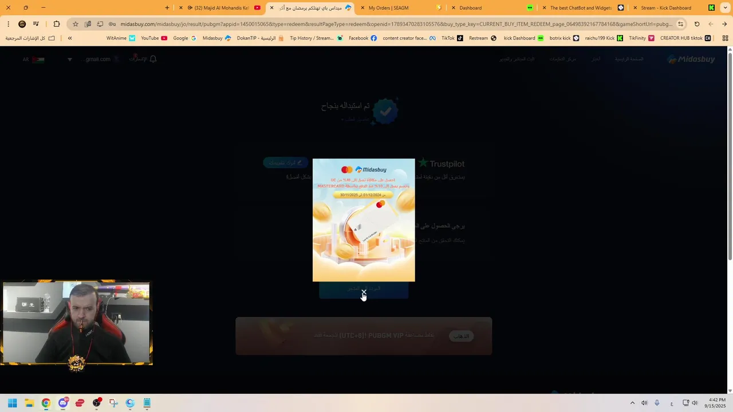The height and width of the screenshot is (412, 733).
Task: Bookmark this page with the star icon
Action: tap(75, 24)
